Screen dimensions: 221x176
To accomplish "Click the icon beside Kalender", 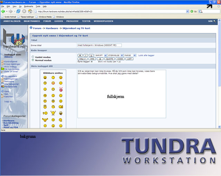I will [2, 97].
